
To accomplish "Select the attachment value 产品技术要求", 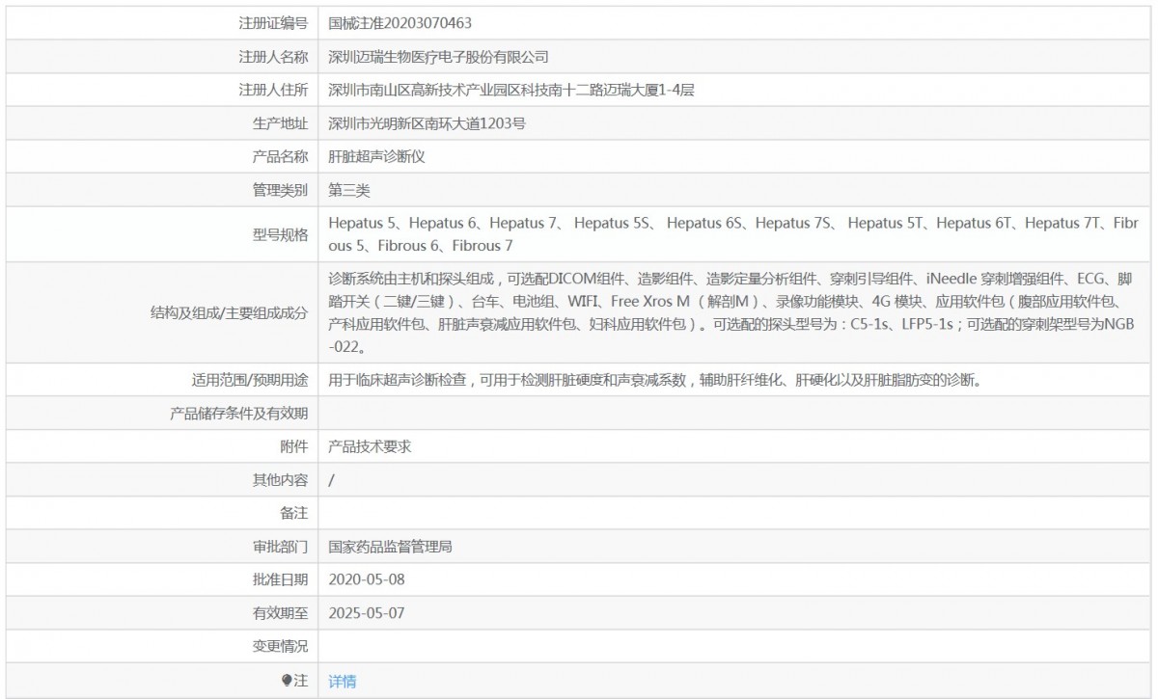I will 371,446.
